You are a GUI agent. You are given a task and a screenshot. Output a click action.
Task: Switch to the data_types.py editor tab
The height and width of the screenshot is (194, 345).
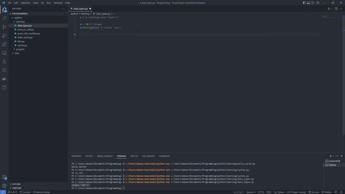[80, 9]
